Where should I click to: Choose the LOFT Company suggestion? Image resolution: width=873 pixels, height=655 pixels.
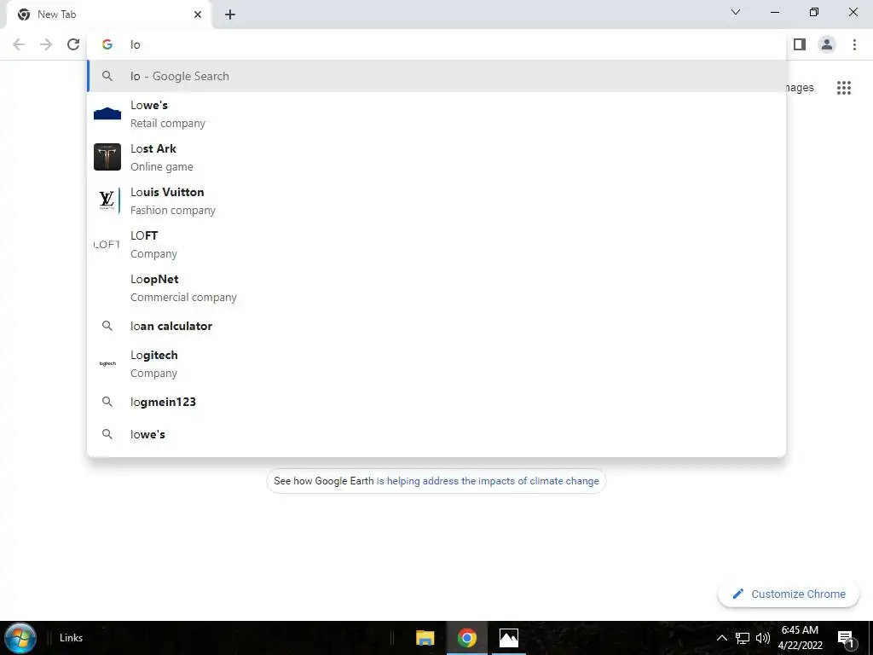tap(436, 245)
